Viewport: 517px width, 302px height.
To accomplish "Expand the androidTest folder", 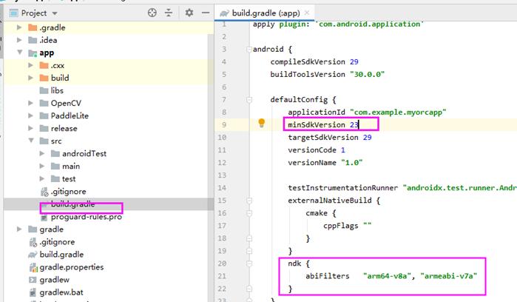I will coord(42,153).
